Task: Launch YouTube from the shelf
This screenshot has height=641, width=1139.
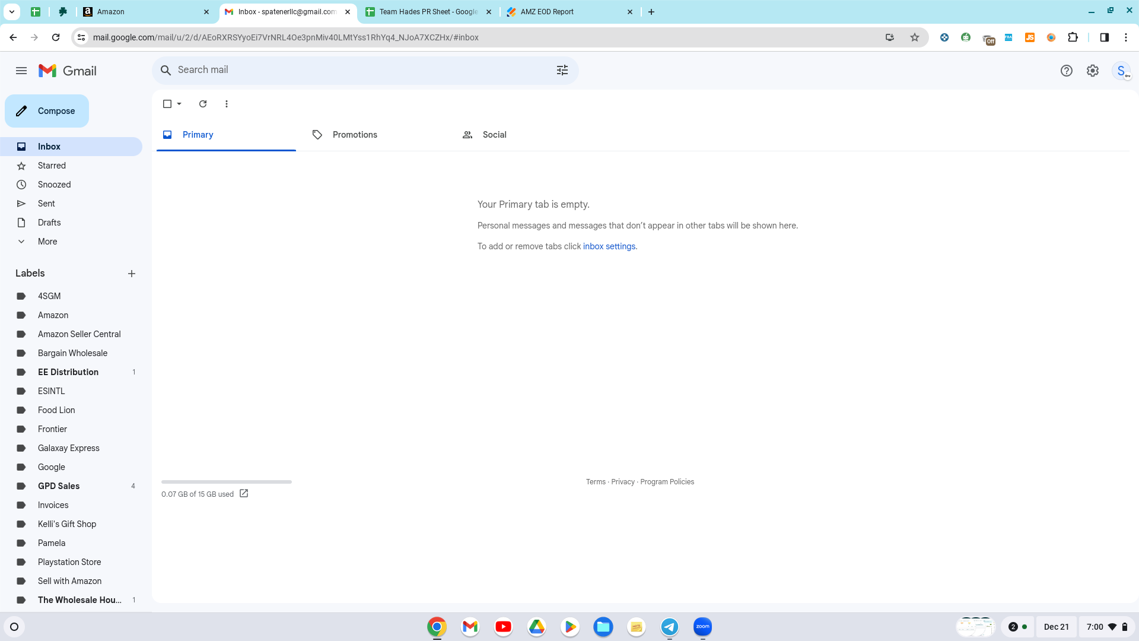Action: [x=504, y=627]
